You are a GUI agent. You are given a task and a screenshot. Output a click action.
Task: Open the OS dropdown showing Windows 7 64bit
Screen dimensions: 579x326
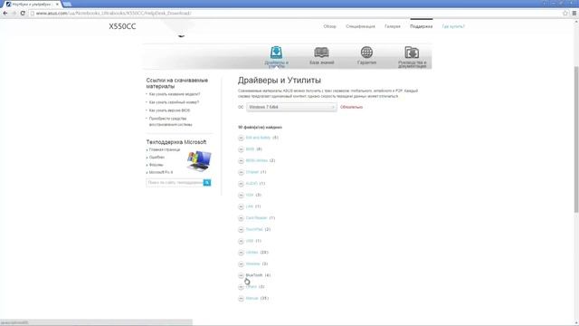291,107
